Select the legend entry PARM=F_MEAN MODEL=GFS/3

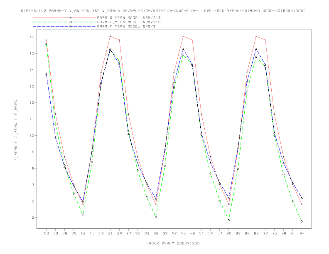point(126,27)
